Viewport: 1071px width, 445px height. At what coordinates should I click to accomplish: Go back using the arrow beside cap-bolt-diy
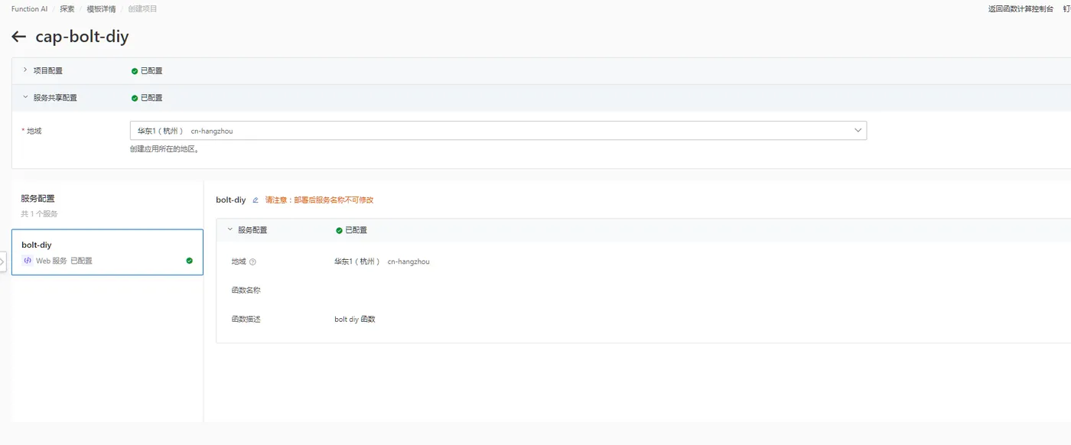(x=19, y=37)
